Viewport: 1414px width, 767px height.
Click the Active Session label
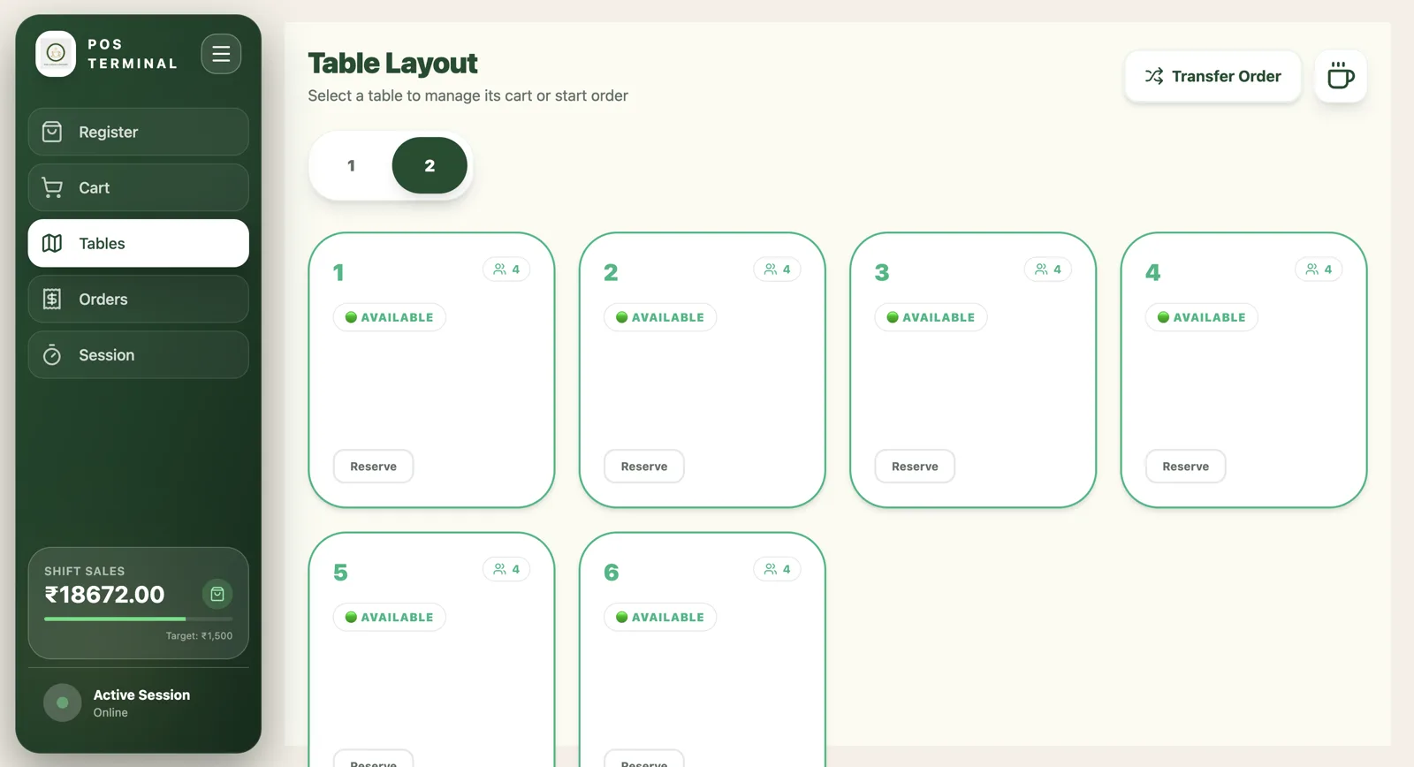tap(141, 695)
